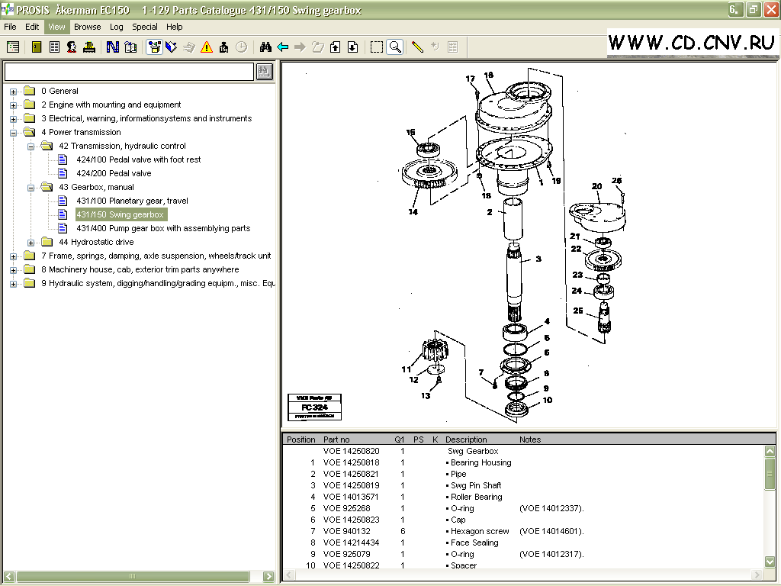
Task: Expand the '9 Hydraulic system' tree node
Action: (14, 284)
